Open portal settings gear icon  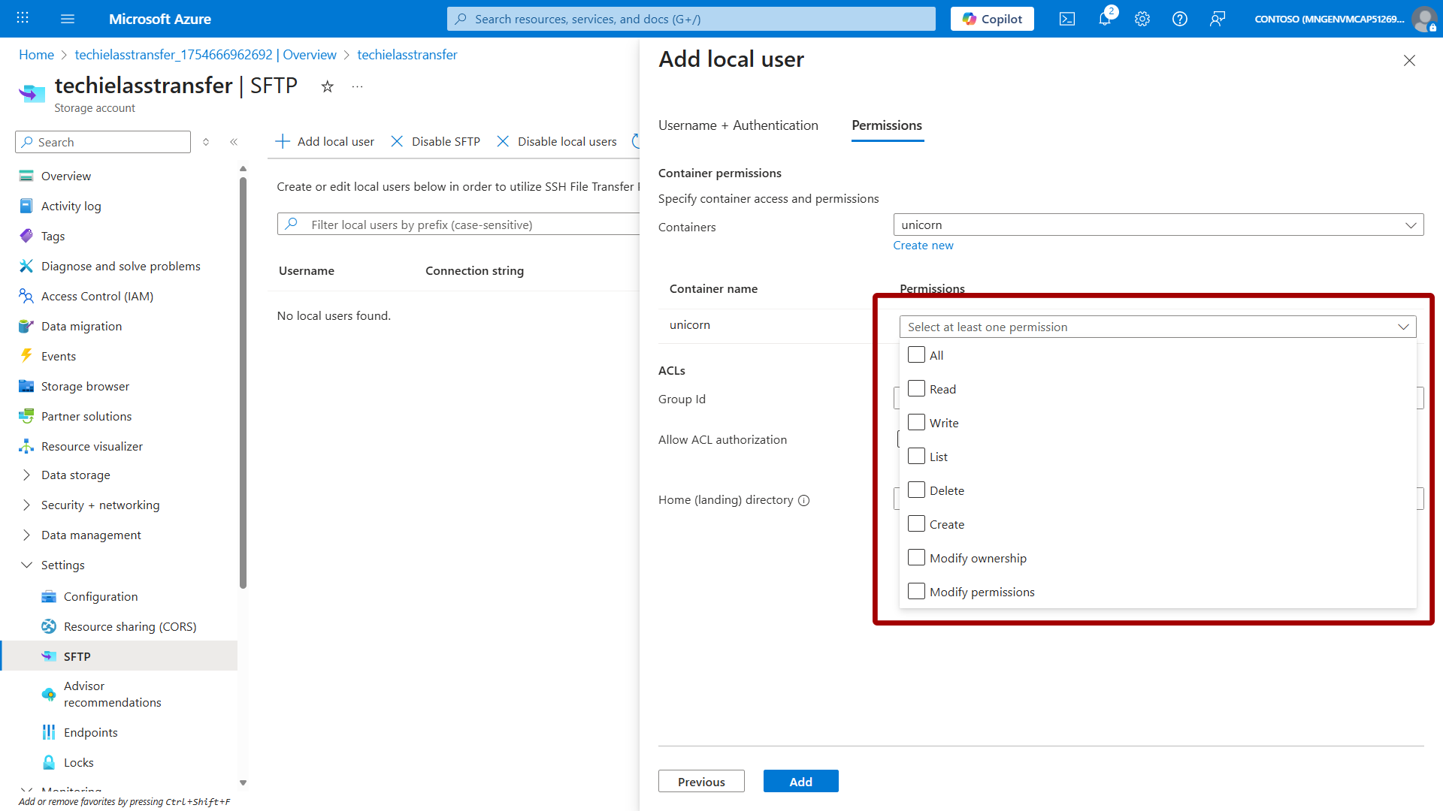[x=1142, y=19]
